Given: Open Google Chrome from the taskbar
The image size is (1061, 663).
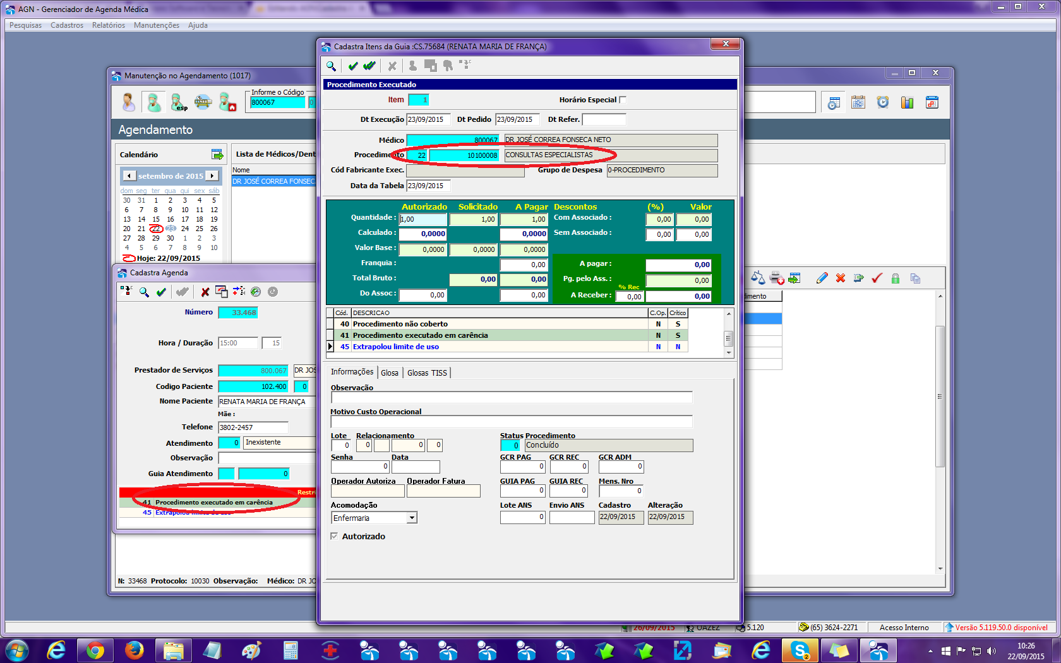Looking at the screenshot, I should [x=95, y=650].
